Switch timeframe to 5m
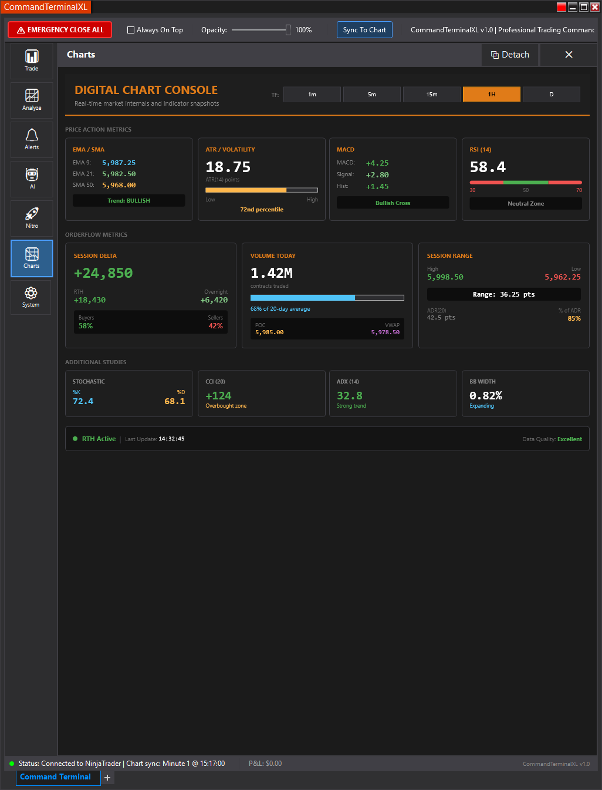602x790 pixels. (372, 95)
